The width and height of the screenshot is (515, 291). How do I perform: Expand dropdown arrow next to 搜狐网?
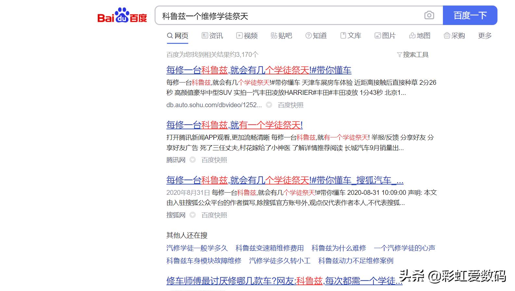193,215
